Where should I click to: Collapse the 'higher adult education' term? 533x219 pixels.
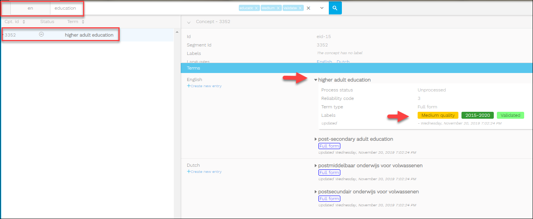coord(316,80)
